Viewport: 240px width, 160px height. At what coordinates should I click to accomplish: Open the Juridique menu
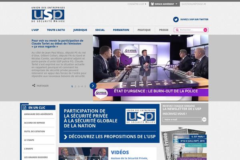[80, 30]
